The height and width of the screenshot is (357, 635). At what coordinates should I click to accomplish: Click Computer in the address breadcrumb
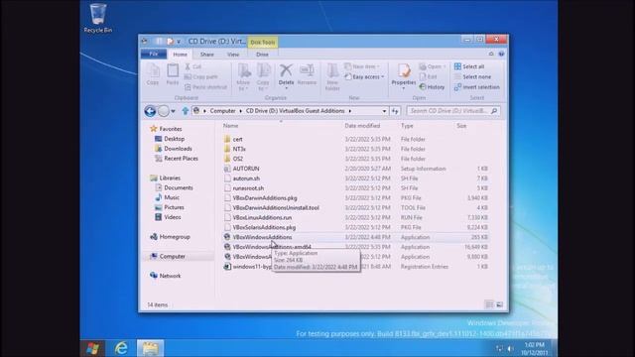[x=222, y=111]
